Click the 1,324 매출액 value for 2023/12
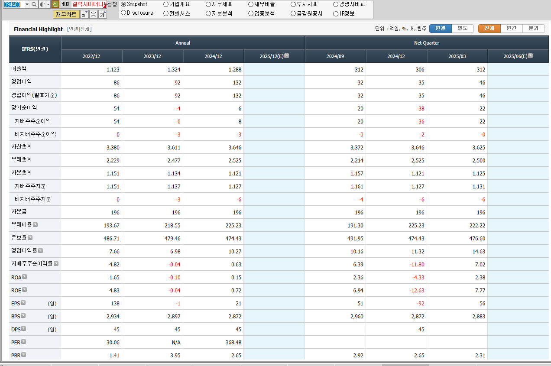This screenshot has width=551, height=366. [174, 70]
